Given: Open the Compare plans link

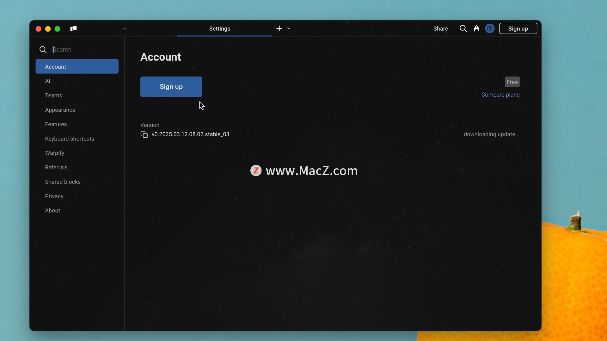Looking at the screenshot, I should point(500,95).
